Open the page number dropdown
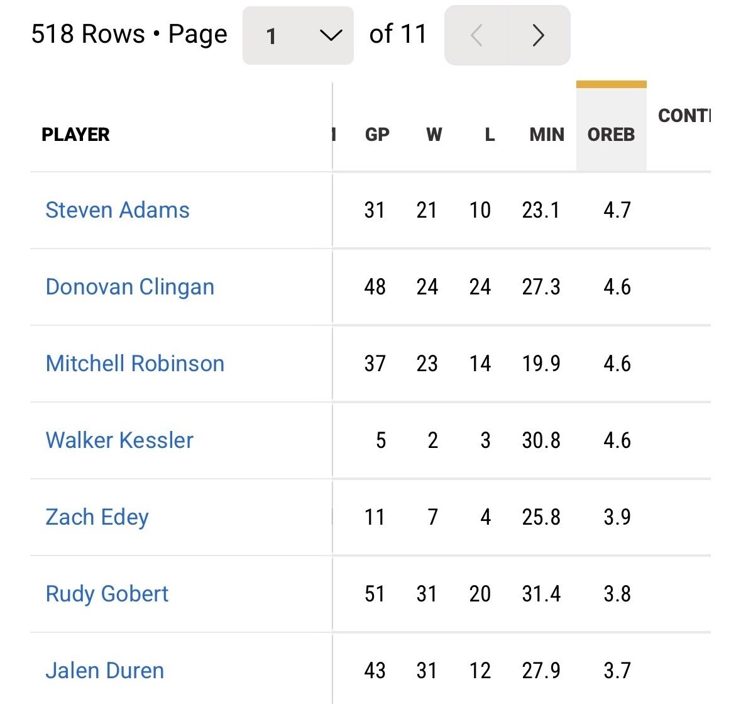Image resolution: width=741 pixels, height=704 pixels. pyautogui.click(x=298, y=35)
